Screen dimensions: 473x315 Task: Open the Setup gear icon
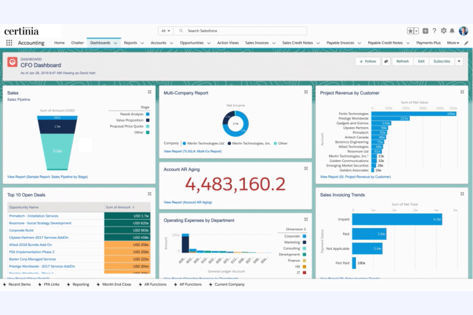[443, 31]
